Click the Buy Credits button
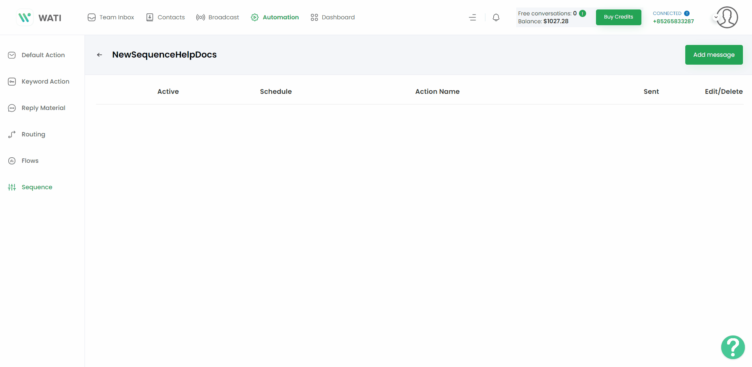The height and width of the screenshot is (367, 752). coord(619,17)
